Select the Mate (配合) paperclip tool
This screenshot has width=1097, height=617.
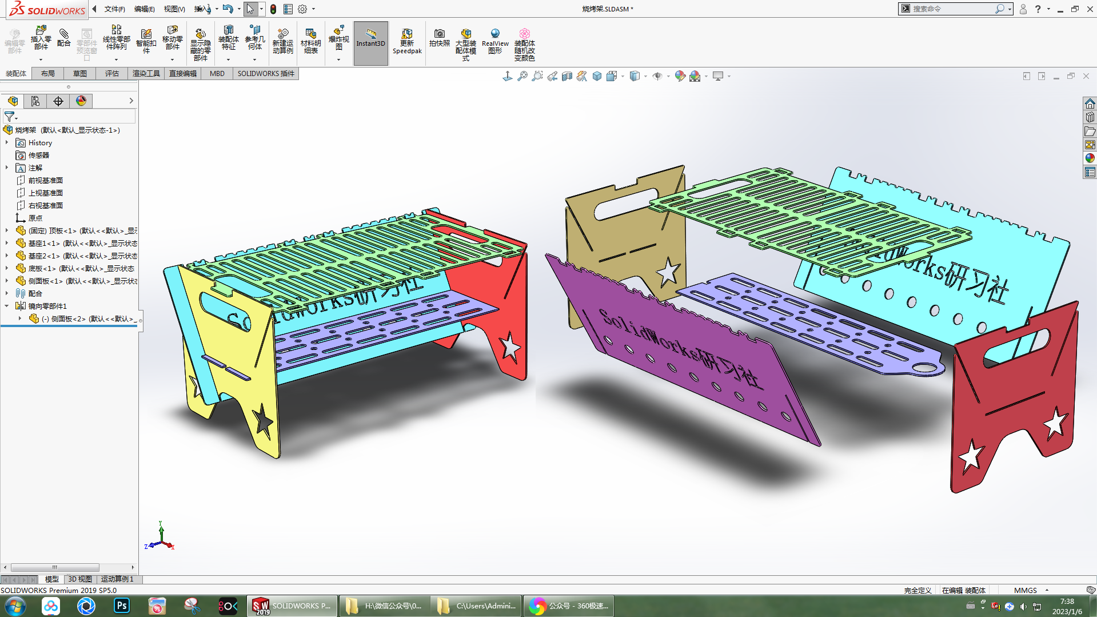pyautogui.click(x=64, y=38)
